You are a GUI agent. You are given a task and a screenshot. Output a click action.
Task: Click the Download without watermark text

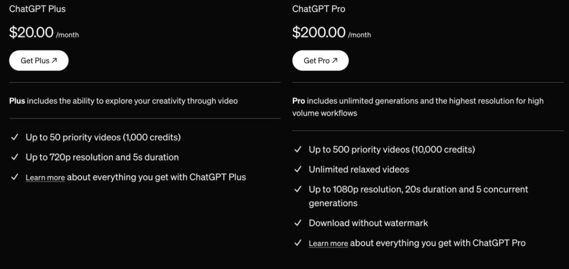[368, 223]
